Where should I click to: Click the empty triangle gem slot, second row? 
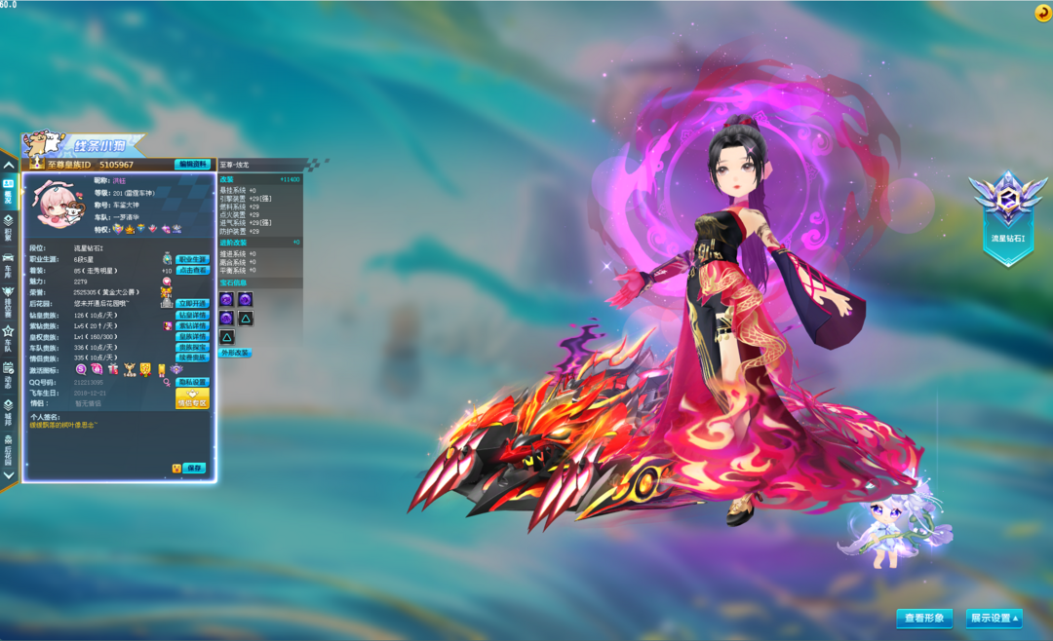coord(246,319)
